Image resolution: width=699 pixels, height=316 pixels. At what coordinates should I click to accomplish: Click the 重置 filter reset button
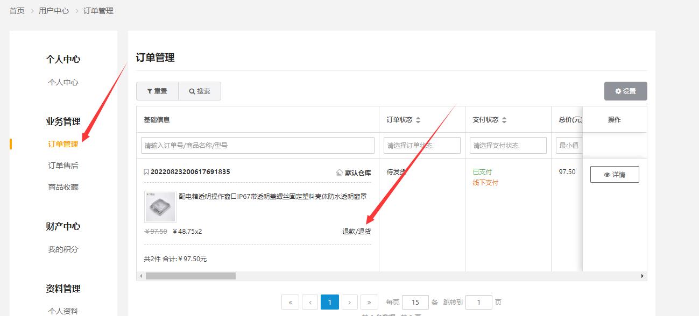pos(157,91)
